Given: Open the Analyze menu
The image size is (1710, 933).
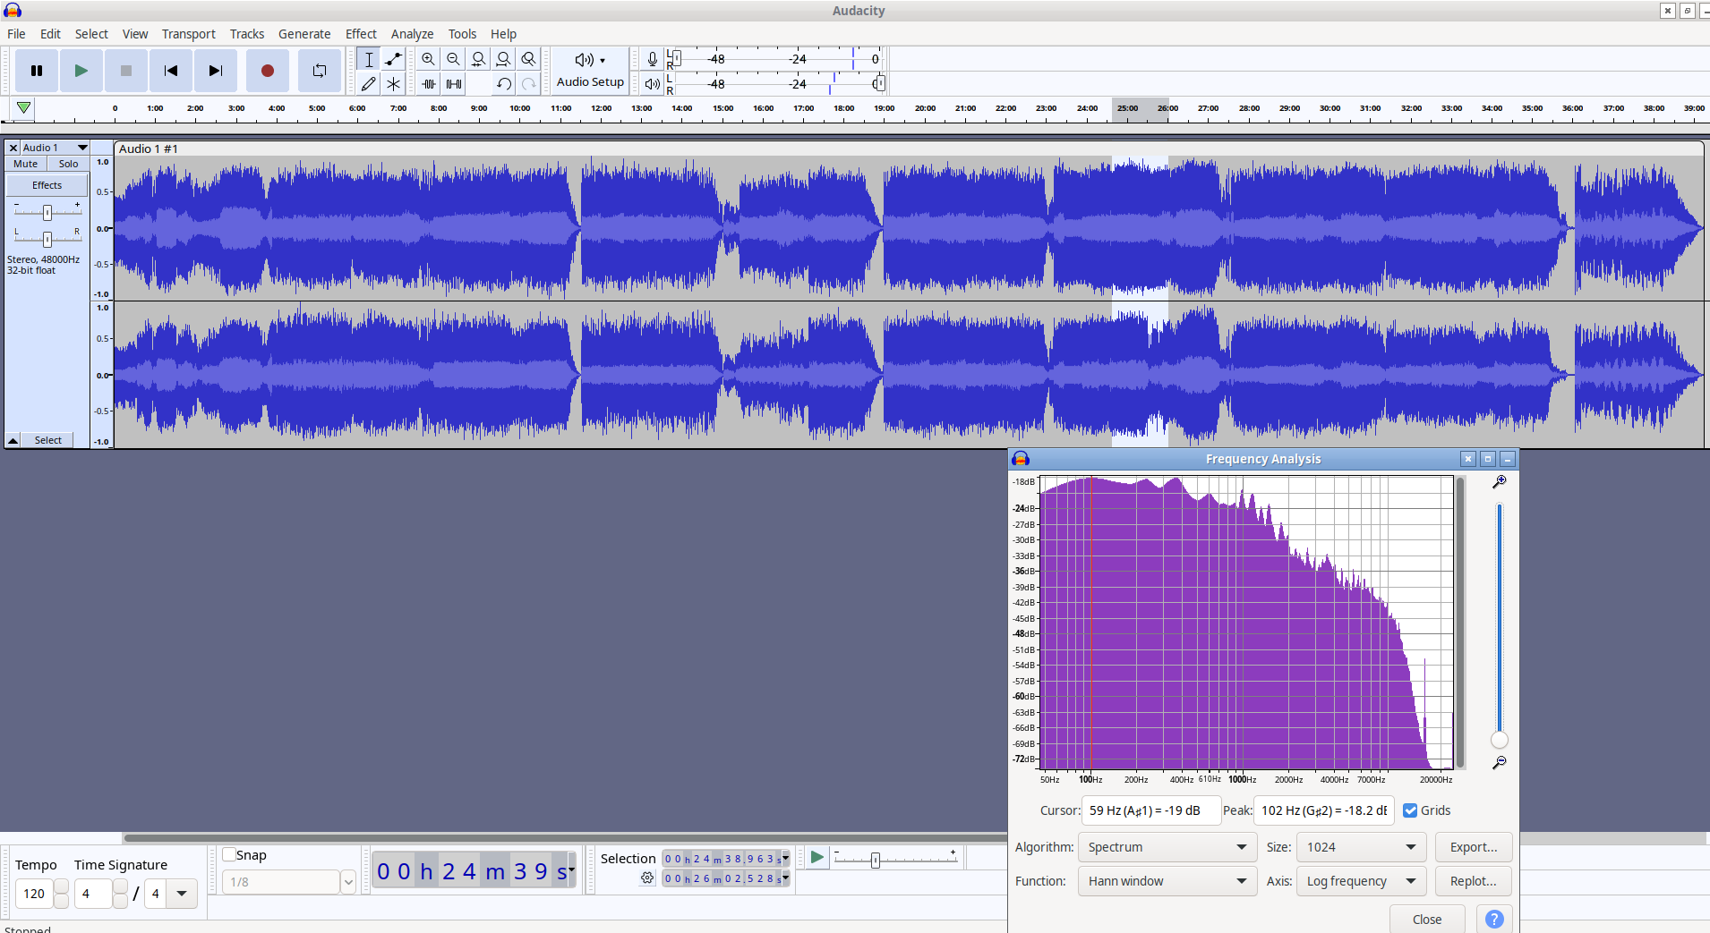Looking at the screenshot, I should coord(412,34).
